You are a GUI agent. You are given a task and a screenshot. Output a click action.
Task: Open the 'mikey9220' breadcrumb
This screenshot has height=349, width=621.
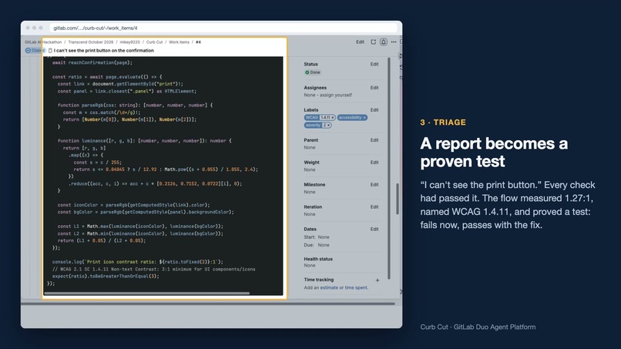(x=130, y=42)
